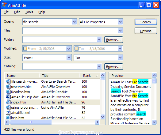Click the results horizontal scrollbar thumb
This screenshot has height=135, width=161.
click(31, 122)
